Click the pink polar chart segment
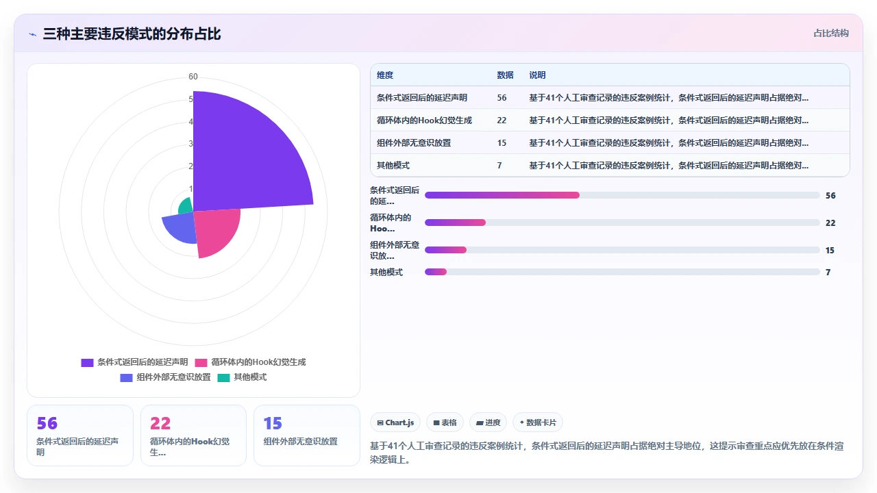This screenshot has width=877, height=493. click(x=216, y=231)
